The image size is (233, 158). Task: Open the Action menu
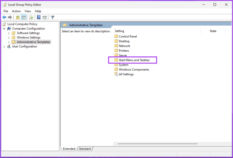(16, 11)
